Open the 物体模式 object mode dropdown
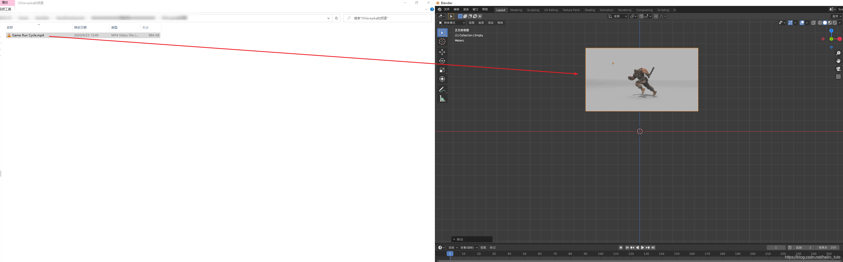This screenshot has width=843, height=262. click(452, 23)
